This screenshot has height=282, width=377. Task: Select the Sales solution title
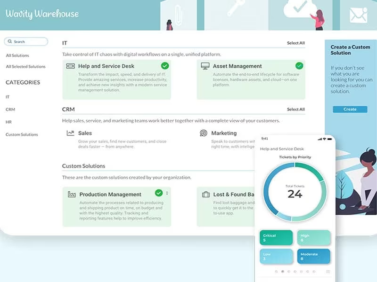(x=85, y=133)
